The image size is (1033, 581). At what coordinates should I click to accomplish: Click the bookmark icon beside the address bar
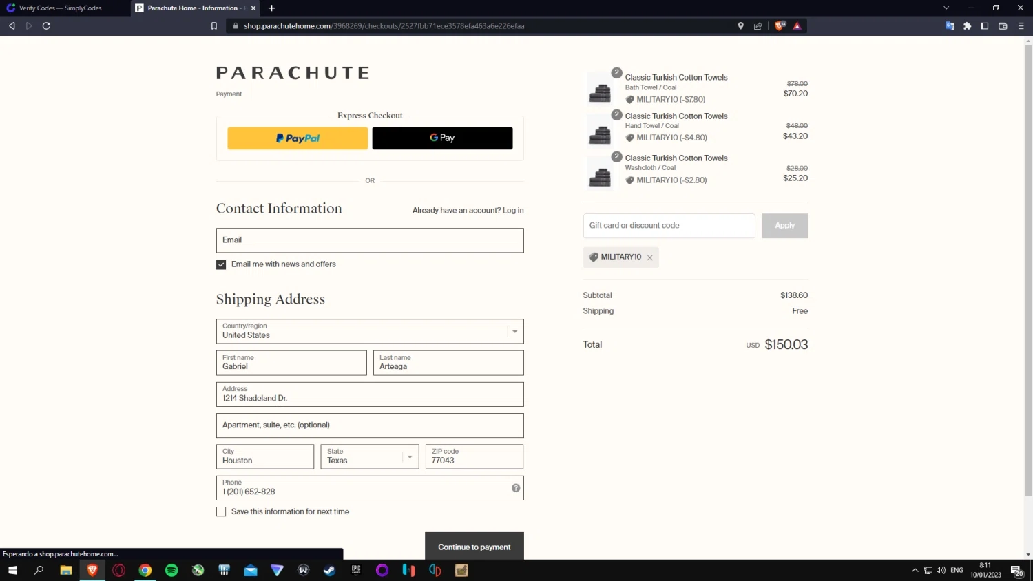(214, 26)
